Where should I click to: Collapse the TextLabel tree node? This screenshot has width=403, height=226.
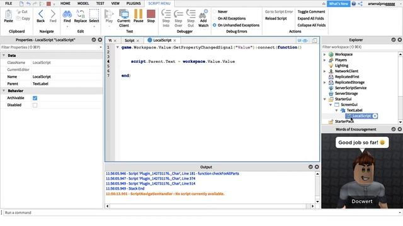336,110
